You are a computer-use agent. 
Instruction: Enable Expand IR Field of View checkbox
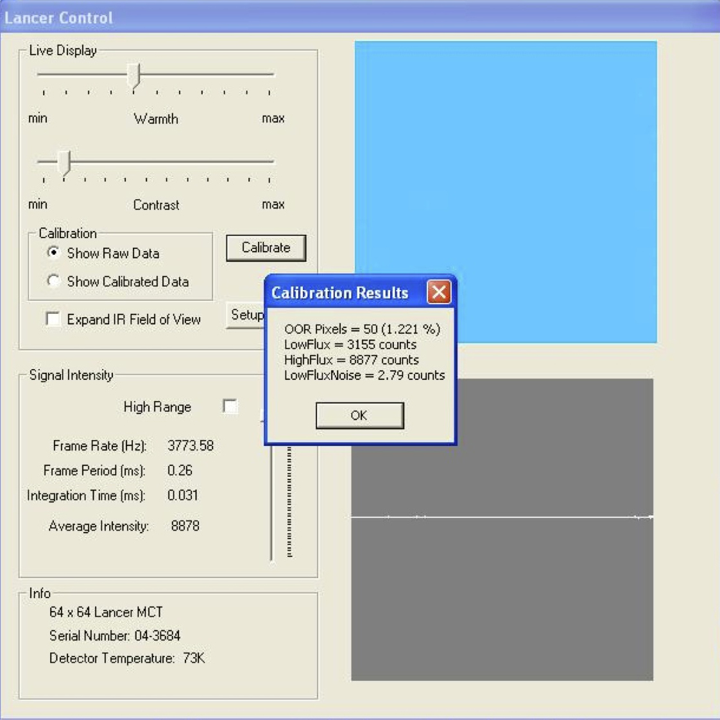53,319
